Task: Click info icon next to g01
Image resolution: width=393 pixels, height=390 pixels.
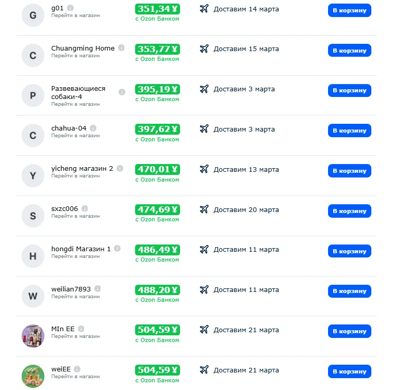Action: click(70, 8)
